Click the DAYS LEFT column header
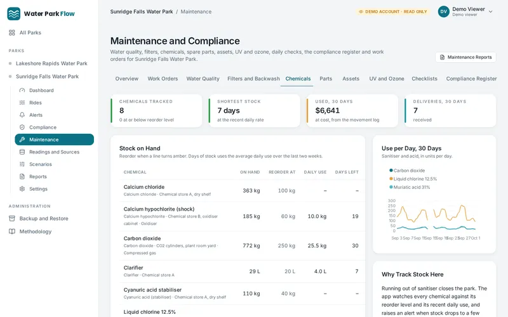Image resolution: width=508 pixels, height=317 pixels. [347, 172]
